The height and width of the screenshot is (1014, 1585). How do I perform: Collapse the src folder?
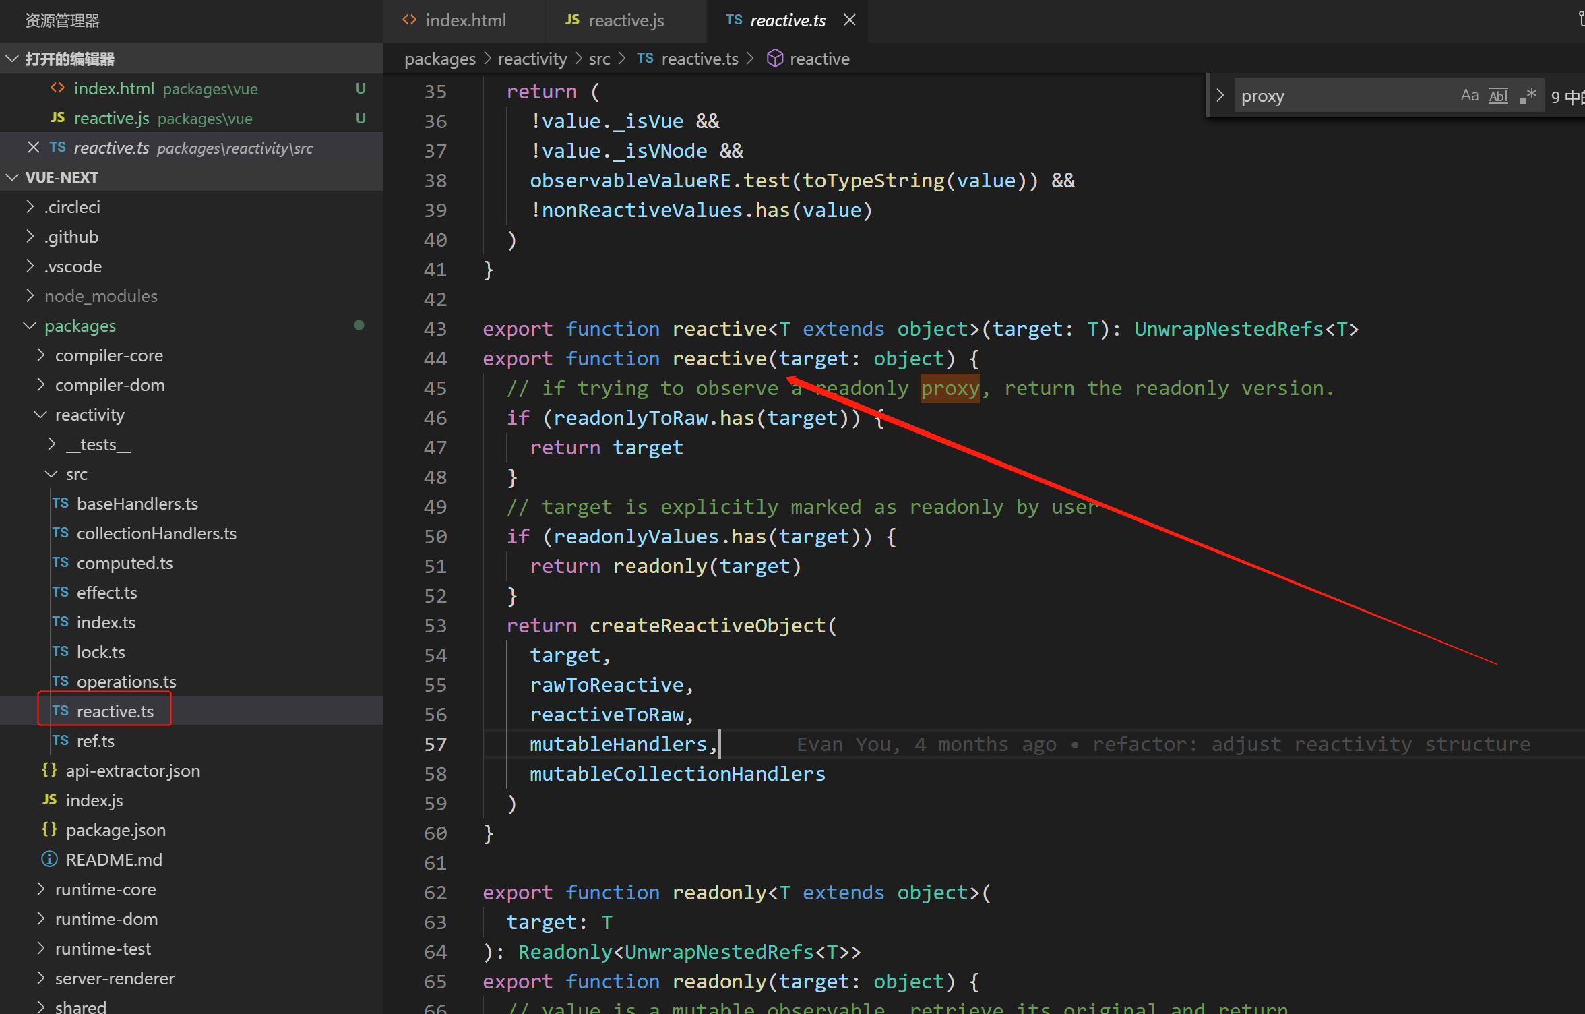(x=191, y=474)
